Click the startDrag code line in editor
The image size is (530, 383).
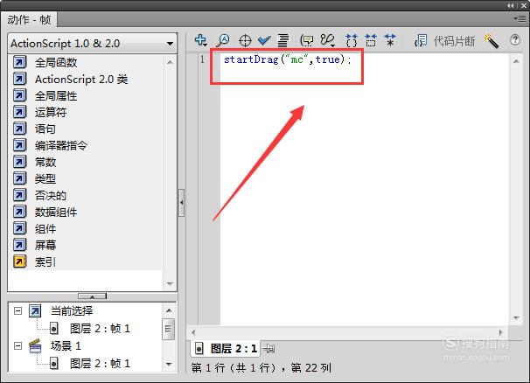288,59
